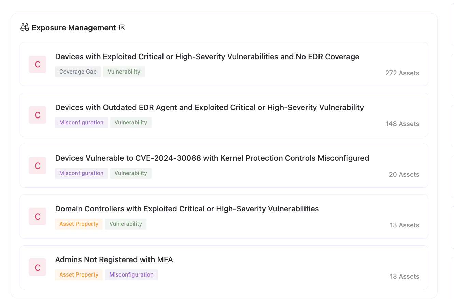Click the Exposure Management heading
The width and height of the screenshot is (454, 299).
pyautogui.click(x=74, y=28)
